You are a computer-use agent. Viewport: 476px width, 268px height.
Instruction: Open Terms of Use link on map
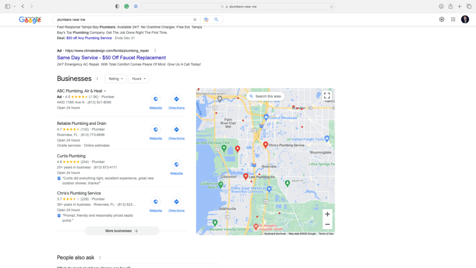coord(326,234)
